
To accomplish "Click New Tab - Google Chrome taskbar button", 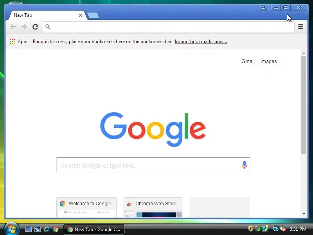I will pos(94,230).
